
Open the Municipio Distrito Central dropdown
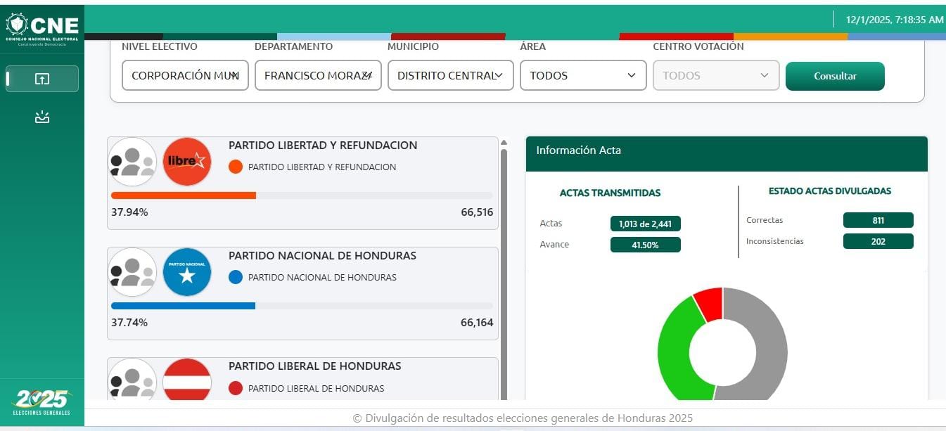pyautogui.click(x=450, y=75)
